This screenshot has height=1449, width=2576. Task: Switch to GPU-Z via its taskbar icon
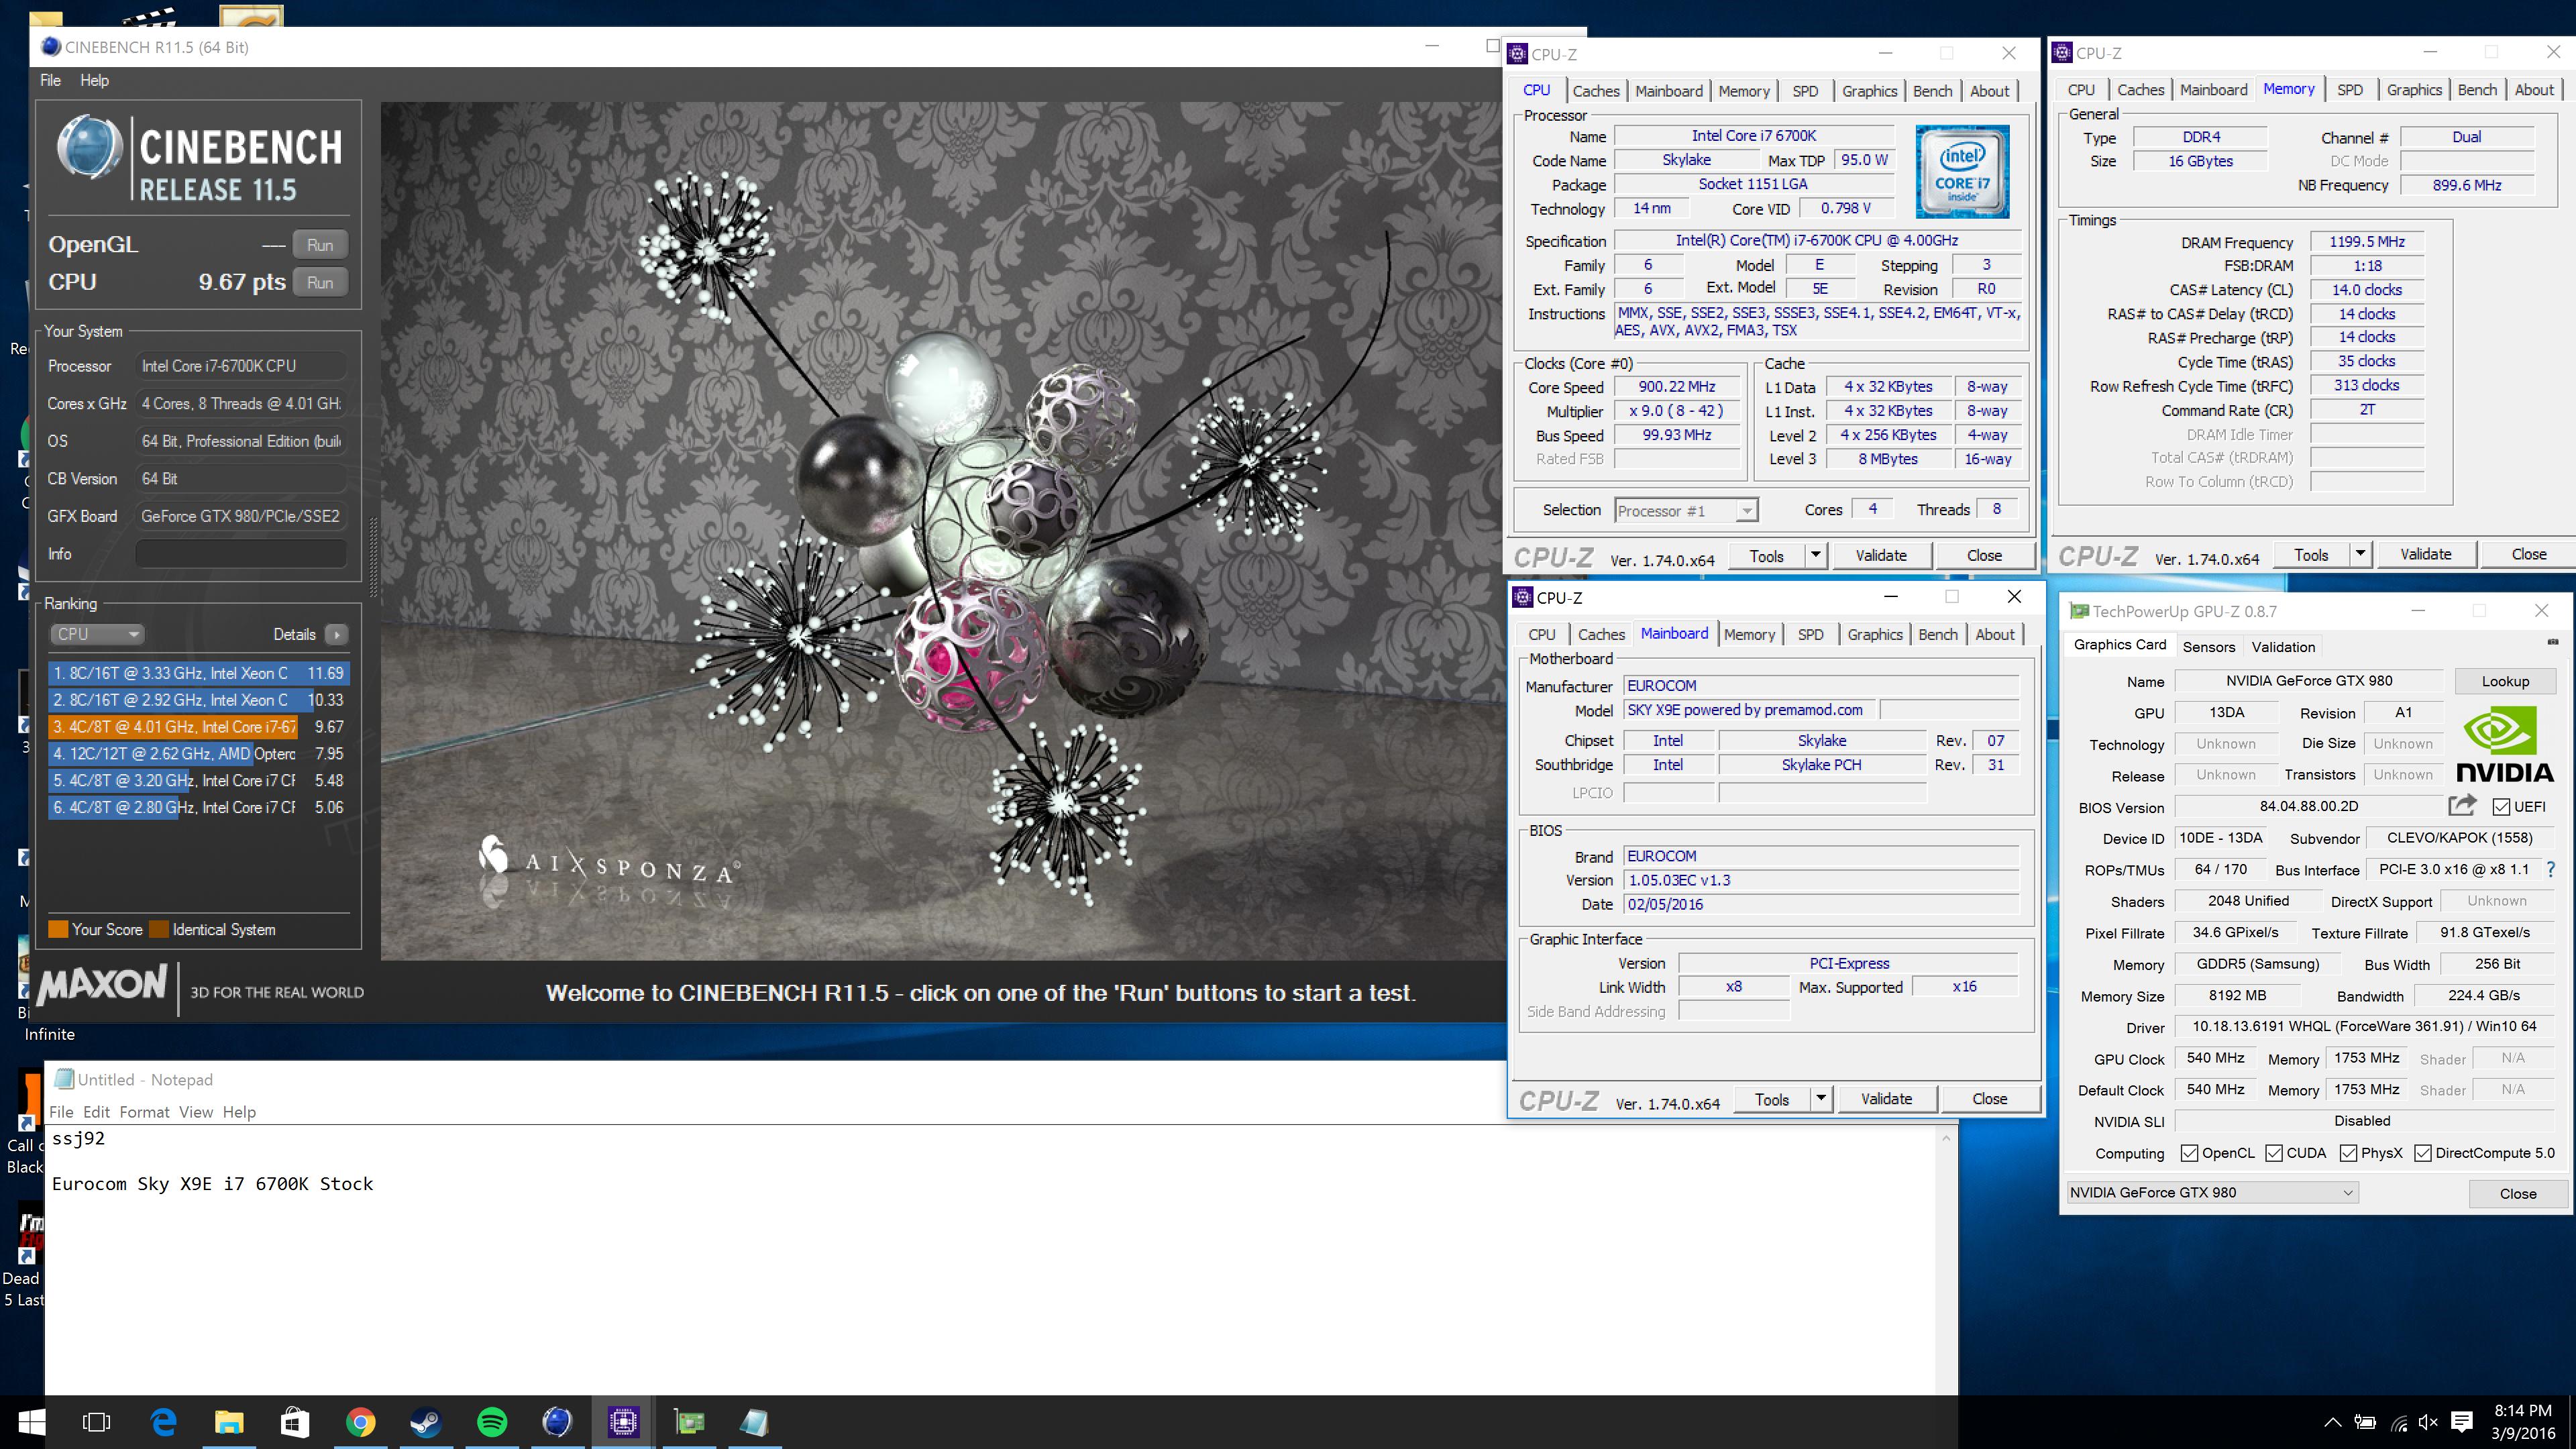[689, 1422]
